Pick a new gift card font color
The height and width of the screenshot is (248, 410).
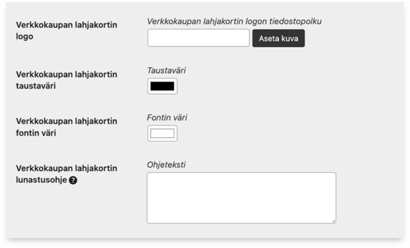click(x=163, y=134)
